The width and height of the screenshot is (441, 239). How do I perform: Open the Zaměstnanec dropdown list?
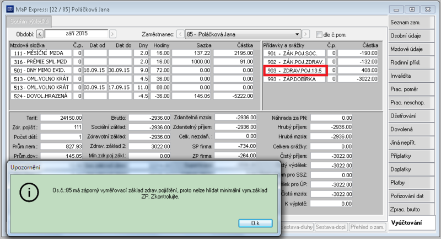297,34
